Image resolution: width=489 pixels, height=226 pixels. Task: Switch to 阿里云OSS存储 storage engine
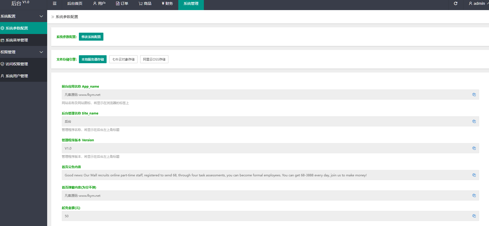(x=154, y=59)
